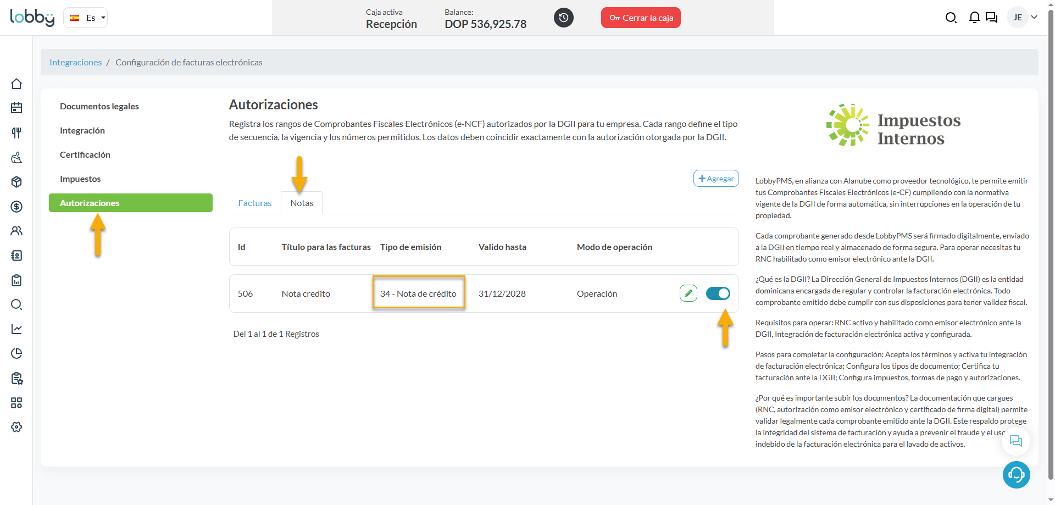The image size is (1055, 505).
Task: Follow the Integraciones breadcrumb link
Action: pyautogui.click(x=75, y=62)
